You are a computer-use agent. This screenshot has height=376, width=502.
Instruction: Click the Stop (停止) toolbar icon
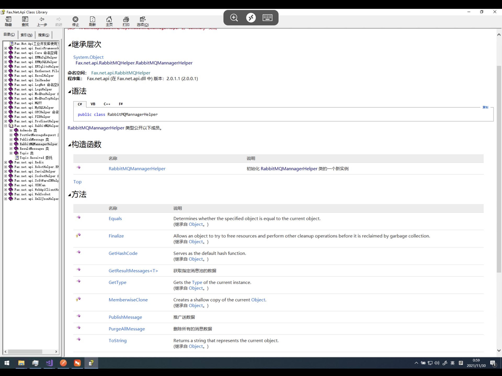[x=75, y=21]
